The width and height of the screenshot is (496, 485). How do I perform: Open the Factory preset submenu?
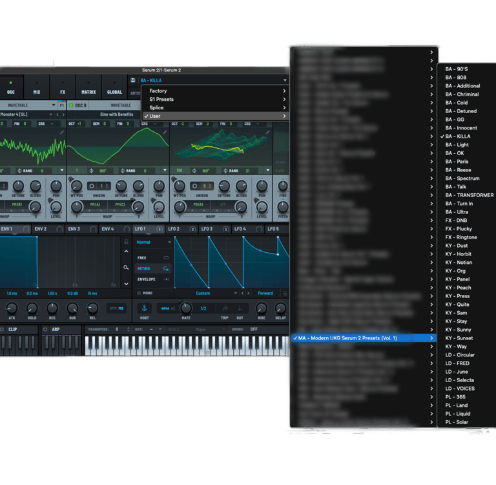[215, 91]
